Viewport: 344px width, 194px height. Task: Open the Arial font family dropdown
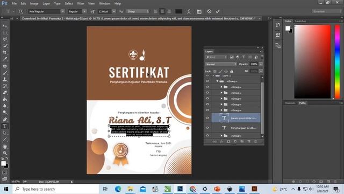[62, 11]
